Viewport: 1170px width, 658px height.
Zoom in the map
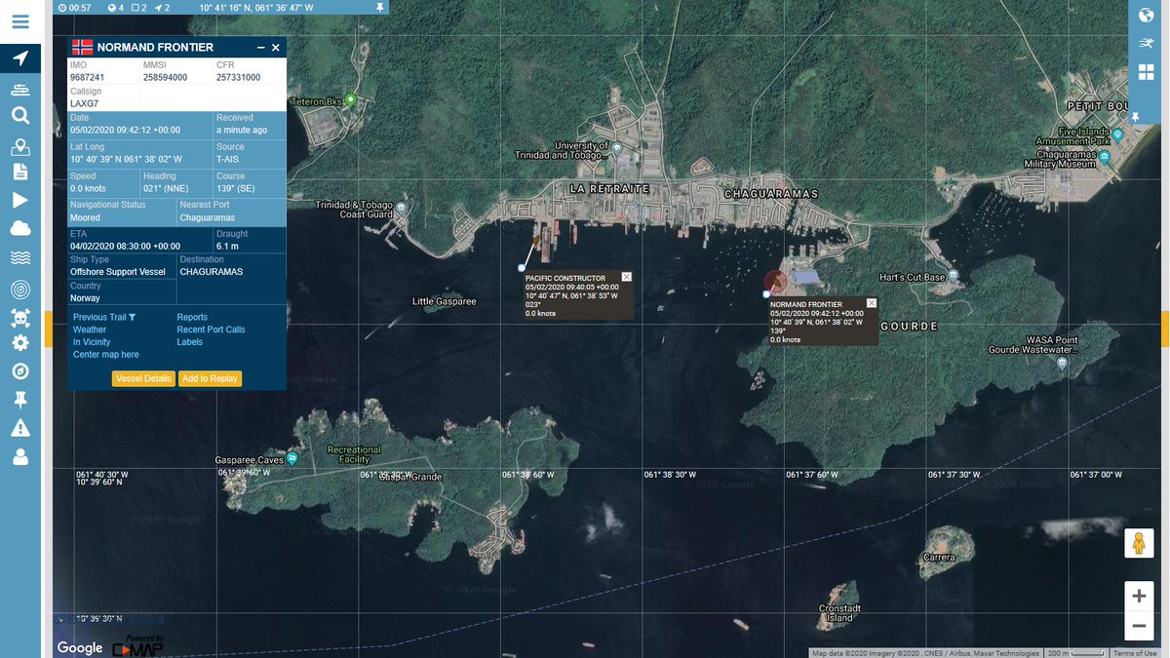click(x=1139, y=596)
